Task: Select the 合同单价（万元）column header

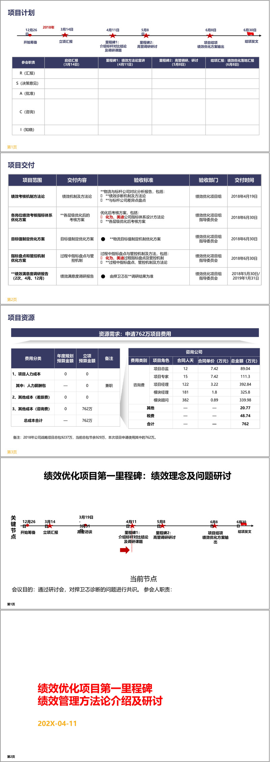Action: click(214, 361)
